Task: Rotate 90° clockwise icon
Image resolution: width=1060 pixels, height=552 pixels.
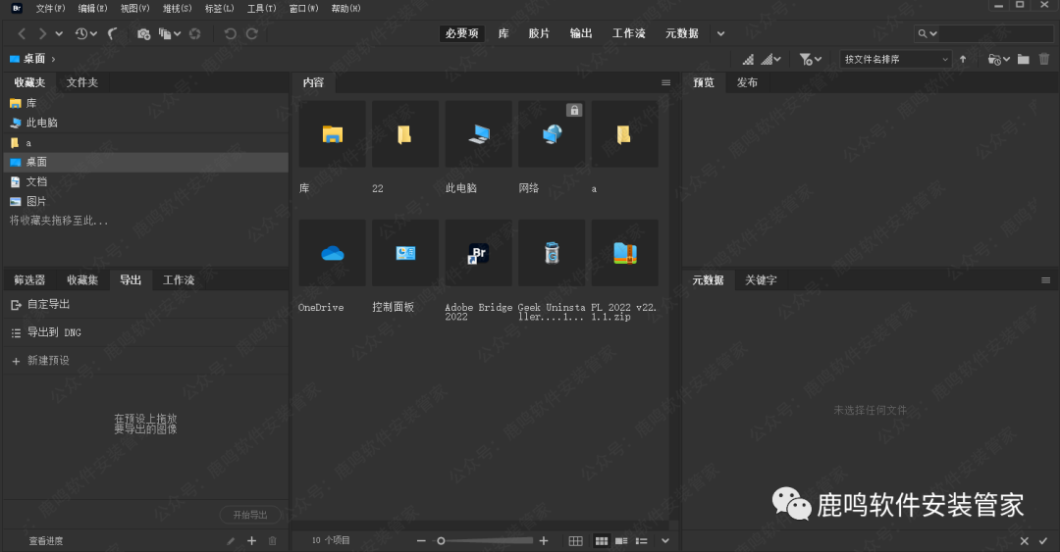Action: point(251,33)
